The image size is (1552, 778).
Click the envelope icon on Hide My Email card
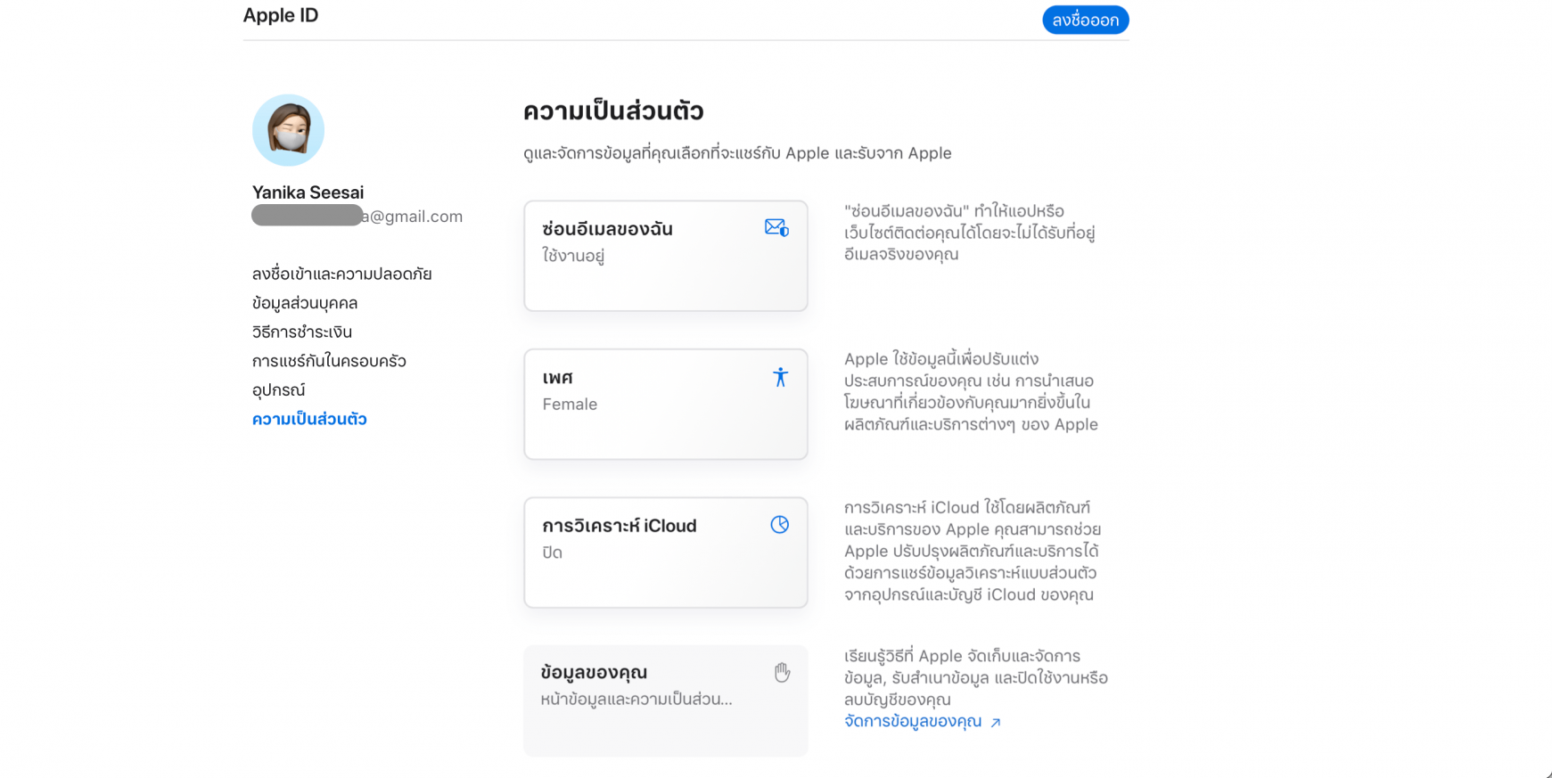tap(776, 228)
